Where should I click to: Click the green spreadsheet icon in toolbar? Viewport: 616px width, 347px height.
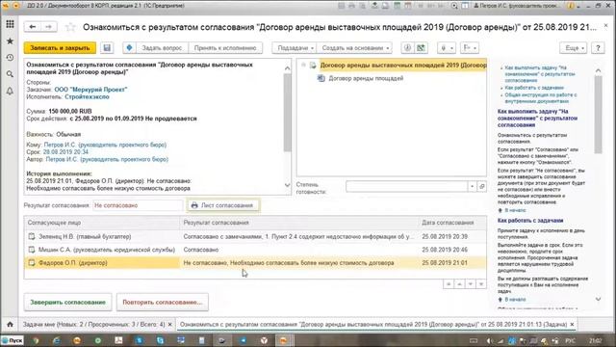(421, 48)
